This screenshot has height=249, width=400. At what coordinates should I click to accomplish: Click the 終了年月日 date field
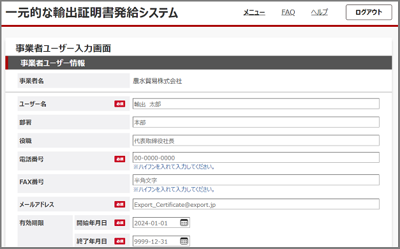tap(161, 241)
